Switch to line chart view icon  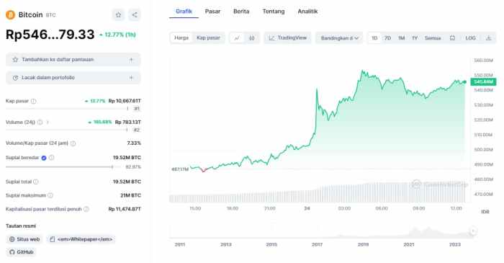(237, 38)
